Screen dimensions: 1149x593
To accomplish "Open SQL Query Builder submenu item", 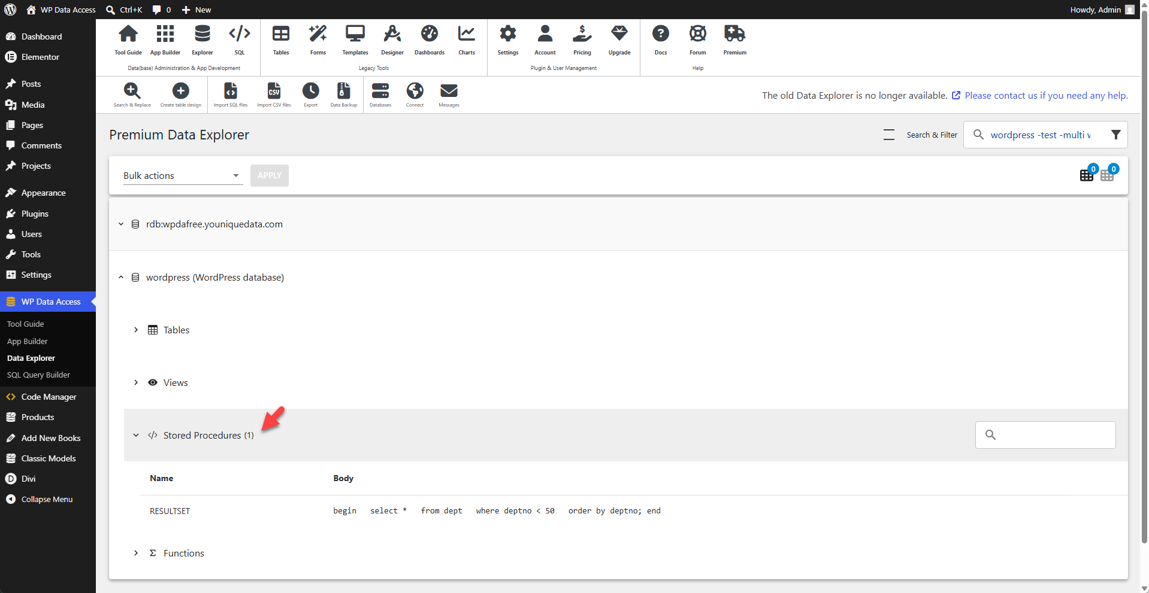I will tap(38, 375).
